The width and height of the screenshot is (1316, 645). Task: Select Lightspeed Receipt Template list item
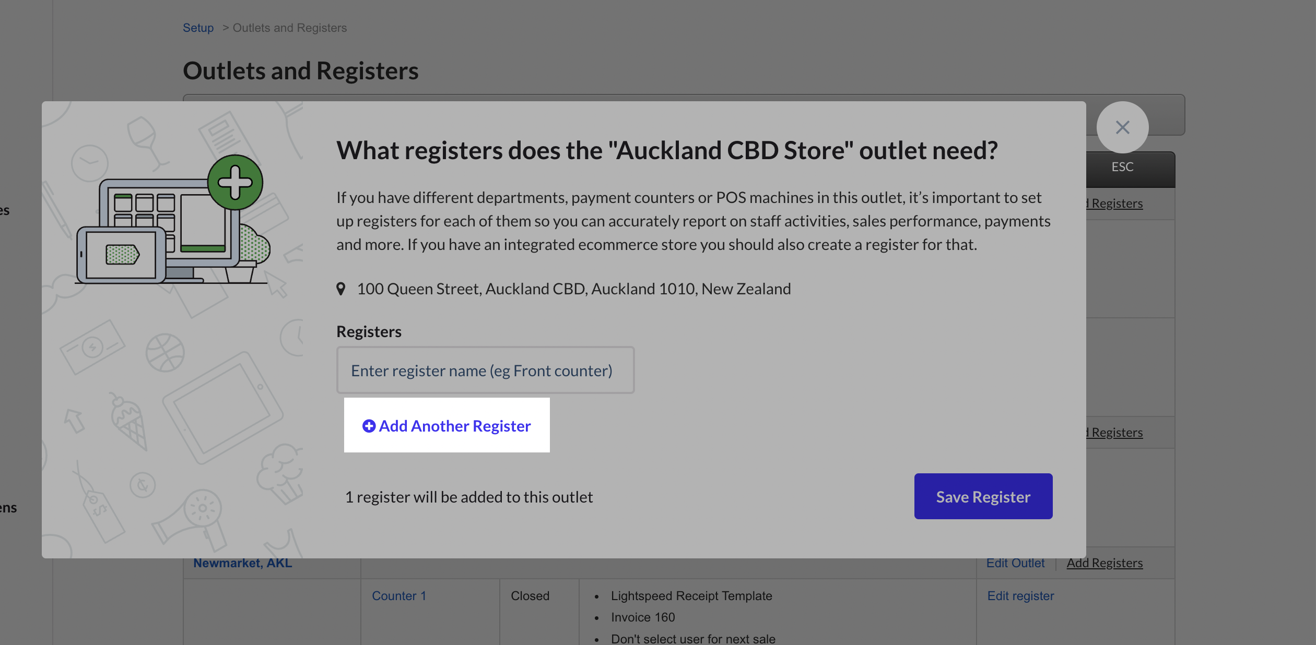[x=691, y=596]
